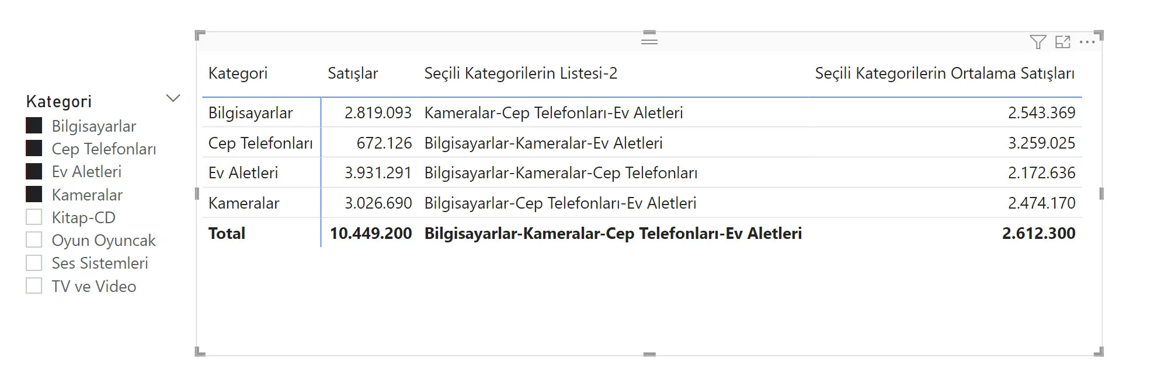Check the Kitap-CD slicer checkbox
The width and height of the screenshot is (1154, 391).
pos(34,217)
